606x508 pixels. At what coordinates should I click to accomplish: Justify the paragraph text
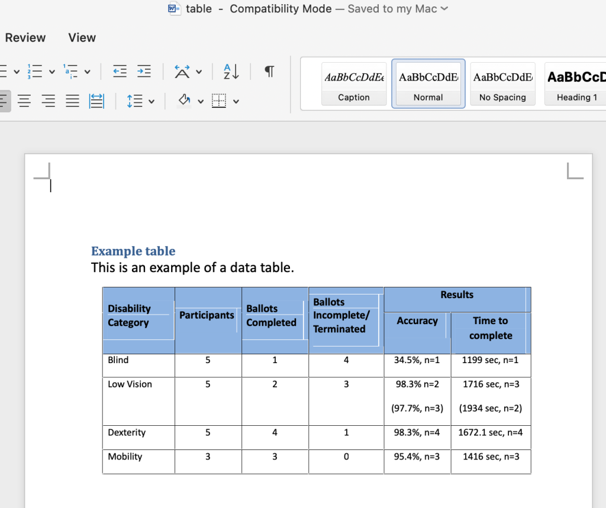click(x=72, y=101)
